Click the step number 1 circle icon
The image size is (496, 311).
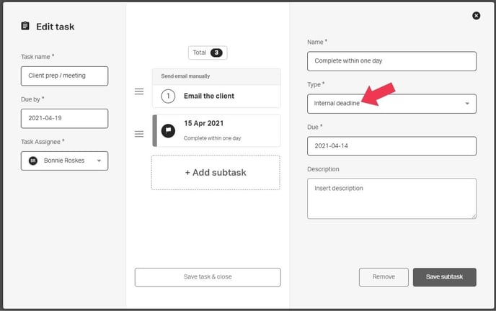[x=168, y=96]
